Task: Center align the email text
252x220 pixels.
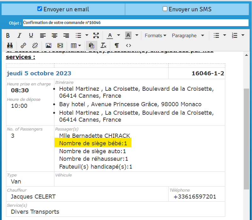Action: (x=55, y=35)
